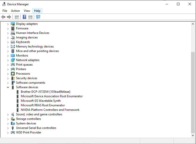Click the Network adapters icon
The height and width of the screenshot is (144, 196).
[13, 60]
